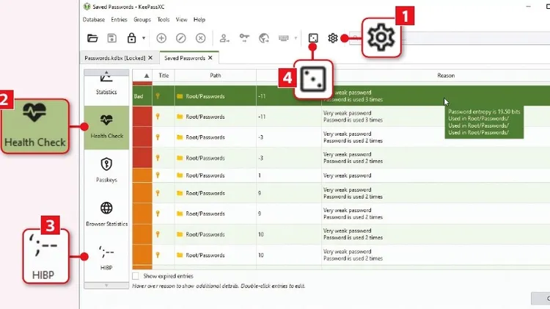Delete the entry with the circled X icon

(201, 38)
